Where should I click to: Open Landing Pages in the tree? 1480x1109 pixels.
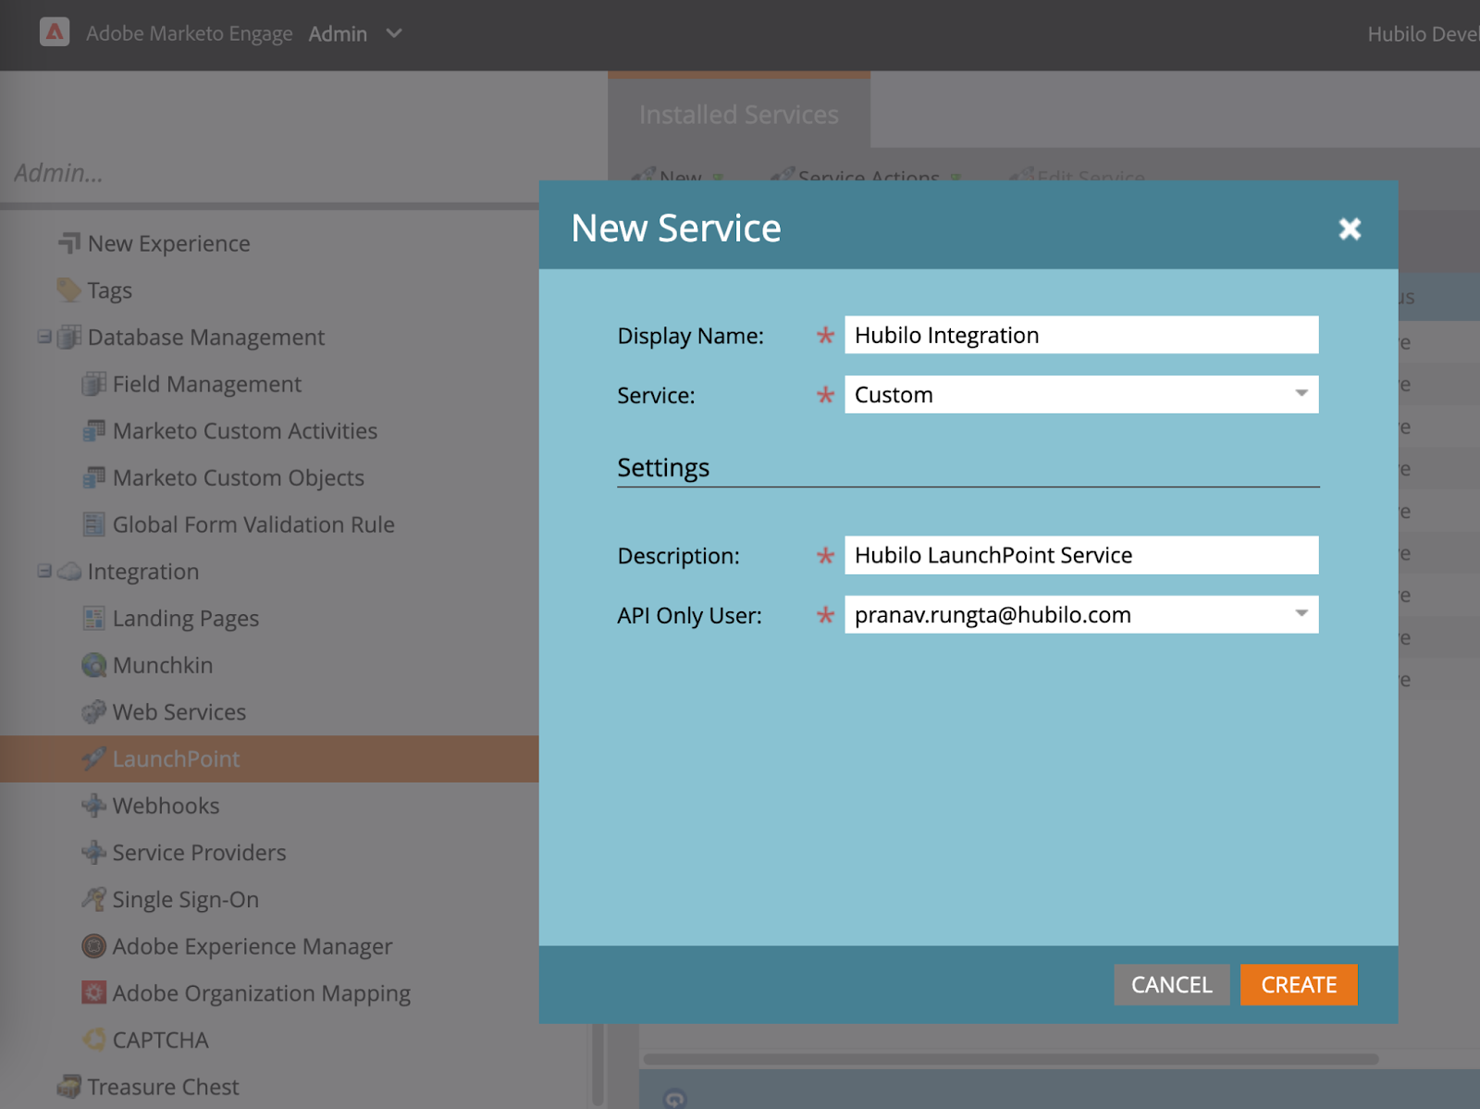point(186,618)
